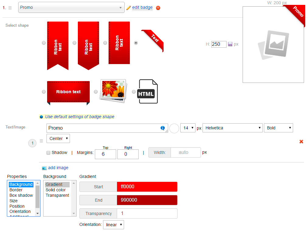308x232 pixels.
Task: Click the blue info icon in Promo text field
Action: pos(163,128)
